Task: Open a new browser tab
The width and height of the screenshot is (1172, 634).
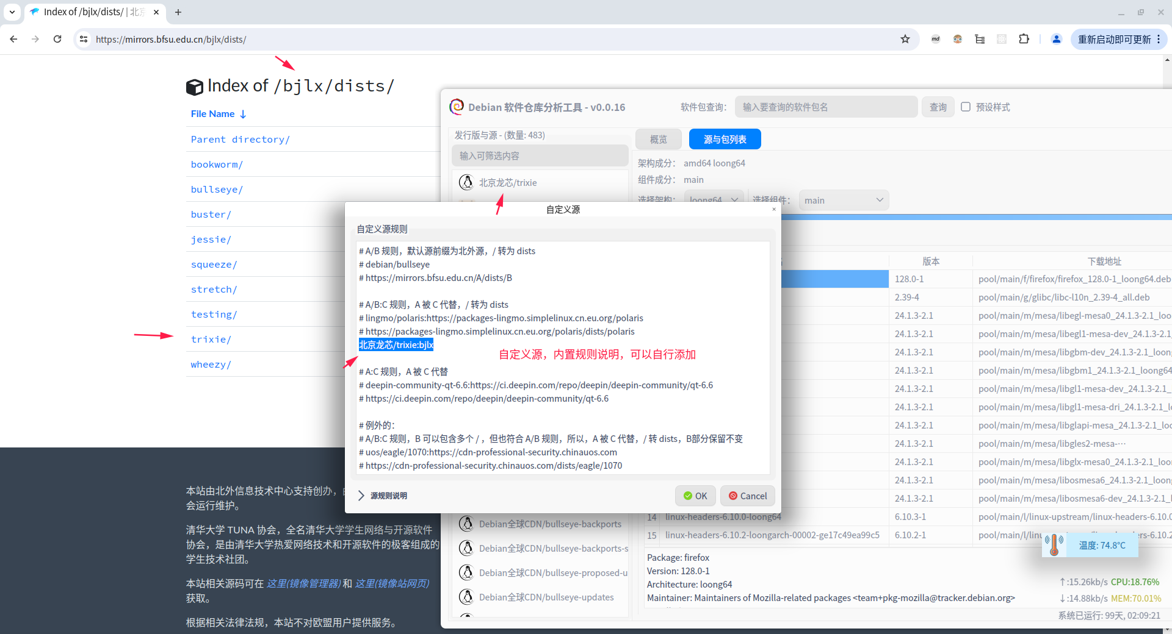Action: [x=178, y=12]
